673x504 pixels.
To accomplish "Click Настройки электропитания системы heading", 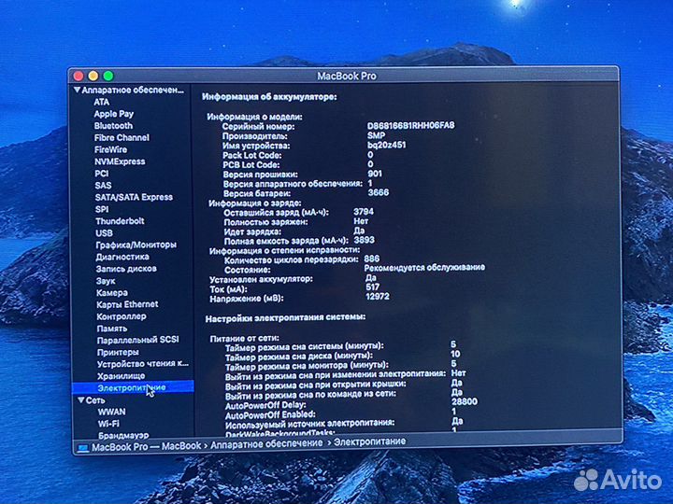I will pyautogui.click(x=285, y=318).
